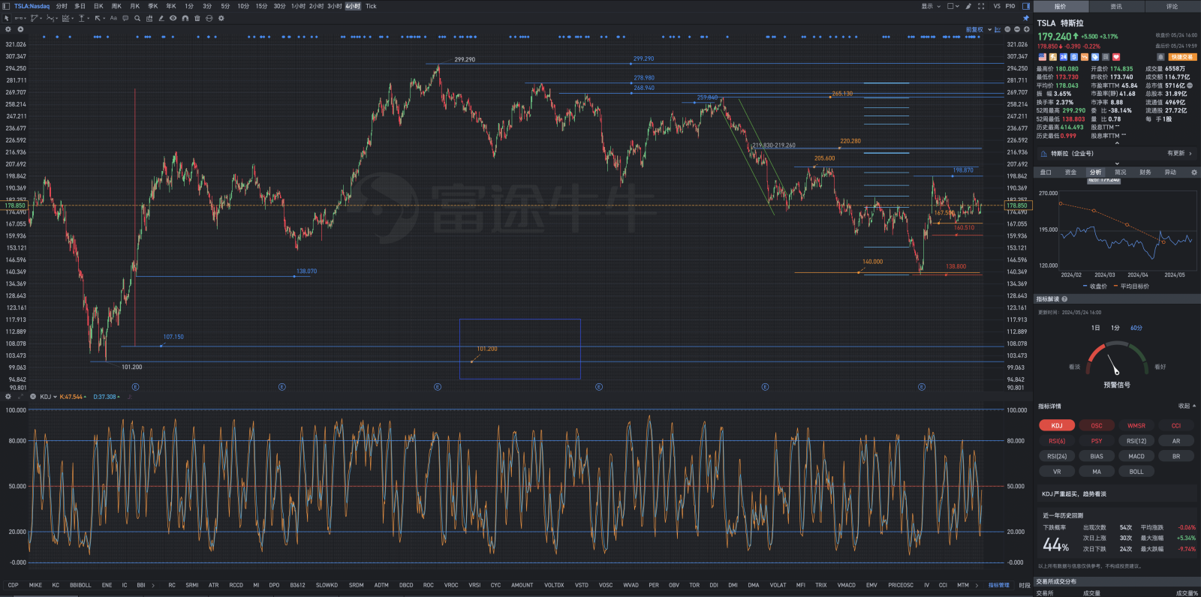The height and width of the screenshot is (597, 1201).
Task: Open the layout square dropdown
Action: [x=953, y=6]
